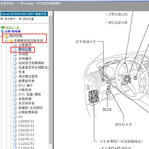Open the 校准 page
The width and height of the screenshot is (149, 149).
(22, 72)
